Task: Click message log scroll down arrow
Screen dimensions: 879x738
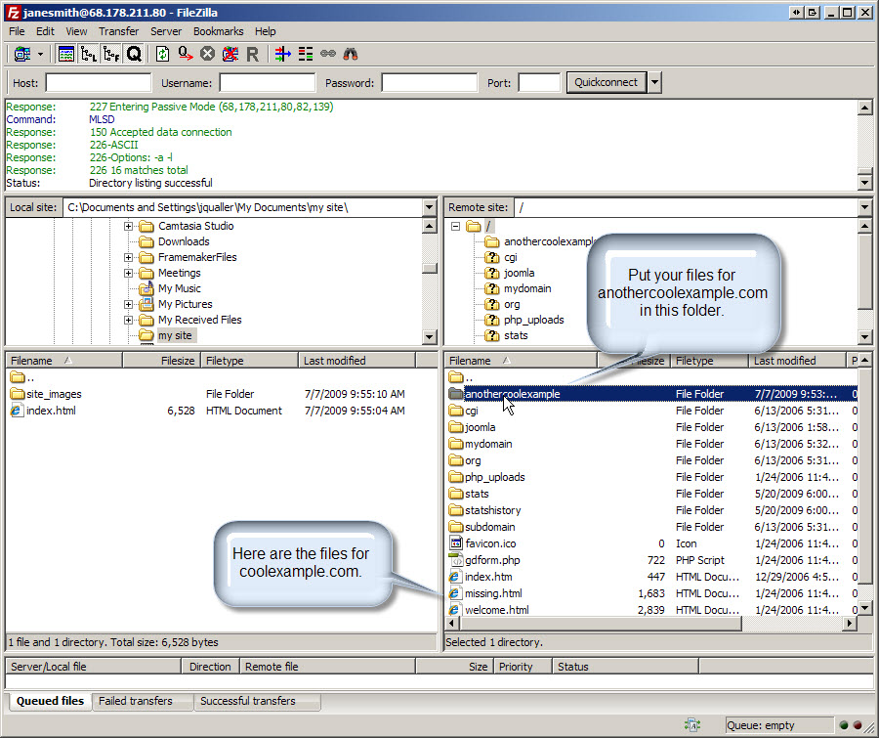Action: pyautogui.click(x=864, y=183)
